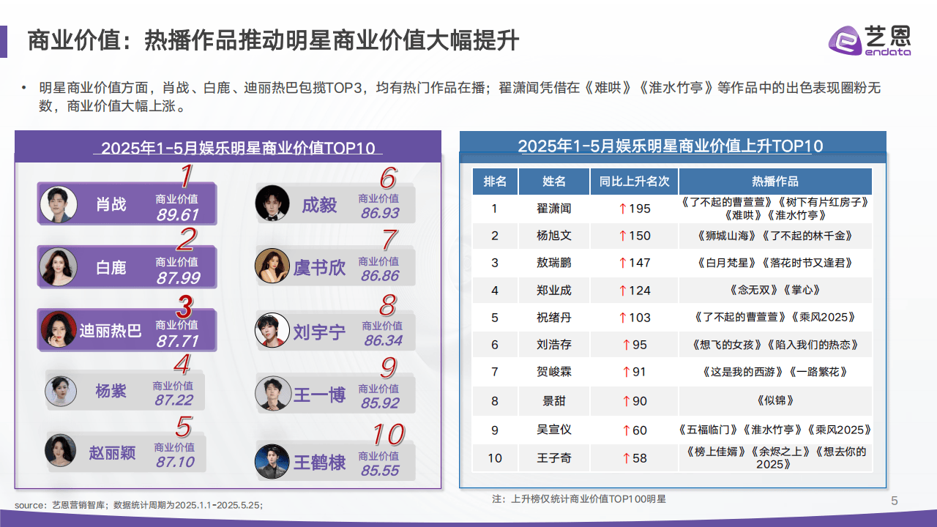This screenshot has height=527, width=937.
Task: Click the name 成毅
Action: (x=319, y=205)
